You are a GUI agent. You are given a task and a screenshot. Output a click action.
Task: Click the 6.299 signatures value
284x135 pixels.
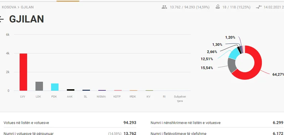[278, 123]
